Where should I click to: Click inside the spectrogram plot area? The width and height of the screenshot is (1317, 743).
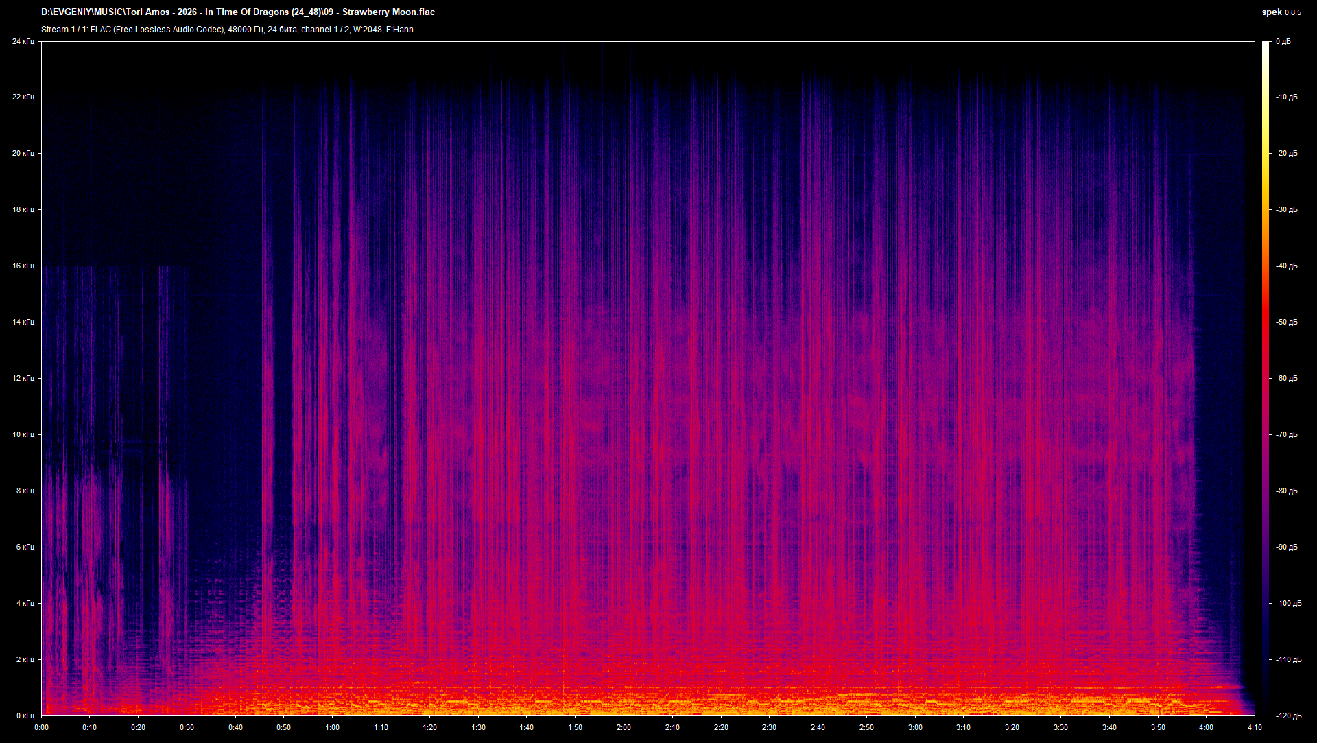[x=648, y=379]
